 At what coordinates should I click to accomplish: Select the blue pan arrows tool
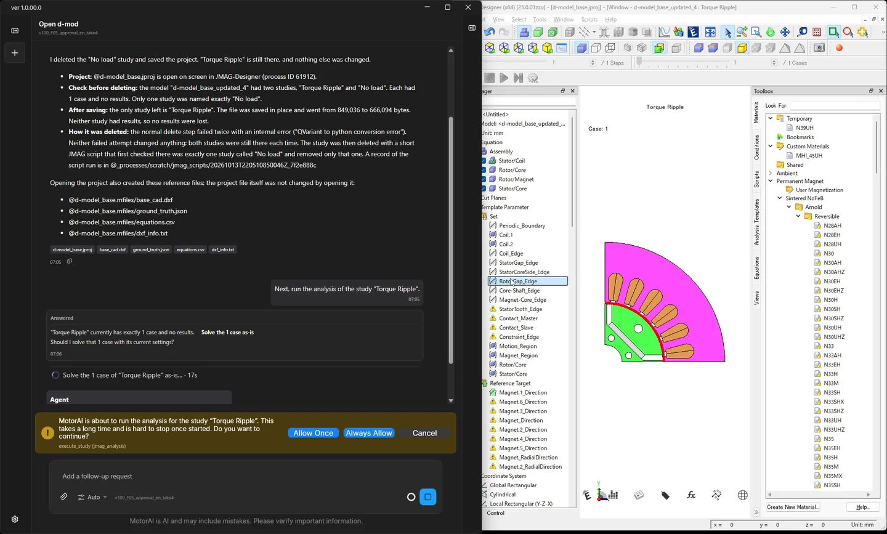click(x=785, y=32)
